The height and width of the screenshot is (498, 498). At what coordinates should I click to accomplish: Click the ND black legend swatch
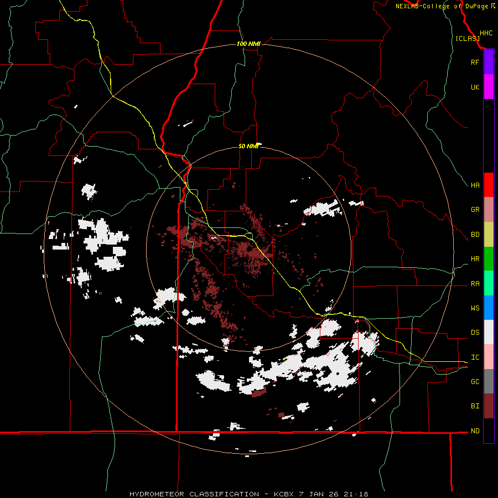489,430
